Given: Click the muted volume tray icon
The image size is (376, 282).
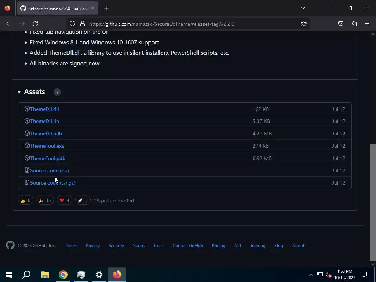Looking at the screenshot, I should [x=329, y=275].
